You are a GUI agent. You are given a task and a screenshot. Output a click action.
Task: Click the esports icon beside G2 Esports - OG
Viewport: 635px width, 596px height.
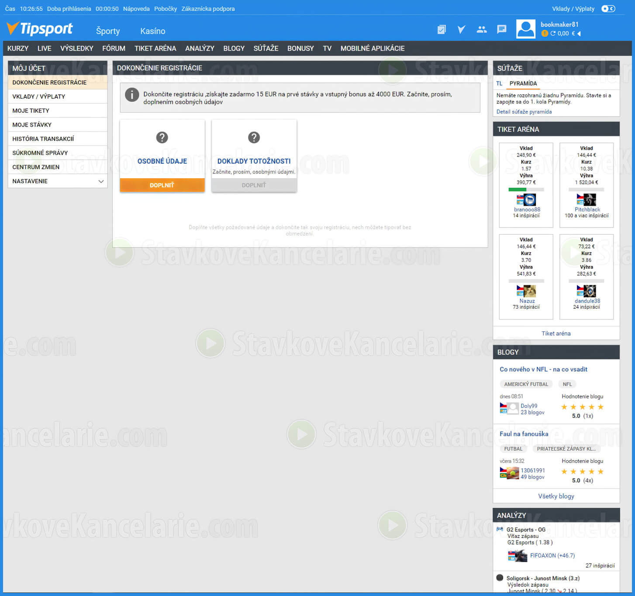coord(500,529)
